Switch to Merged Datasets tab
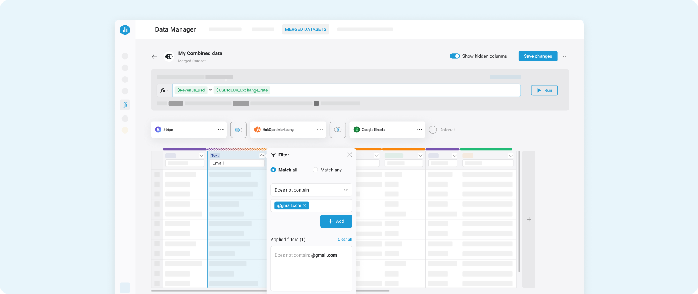 (x=305, y=29)
